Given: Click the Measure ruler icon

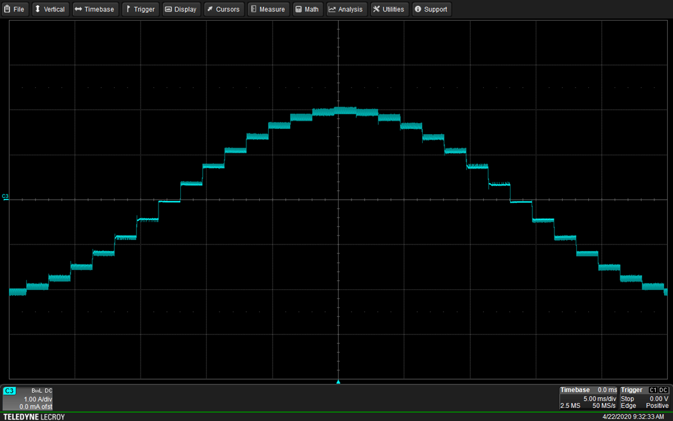Looking at the screenshot, I should pyautogui.click(x=253, y=10).
